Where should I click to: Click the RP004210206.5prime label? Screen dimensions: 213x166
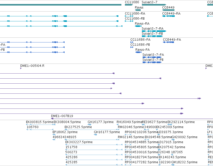coord(141,132)
